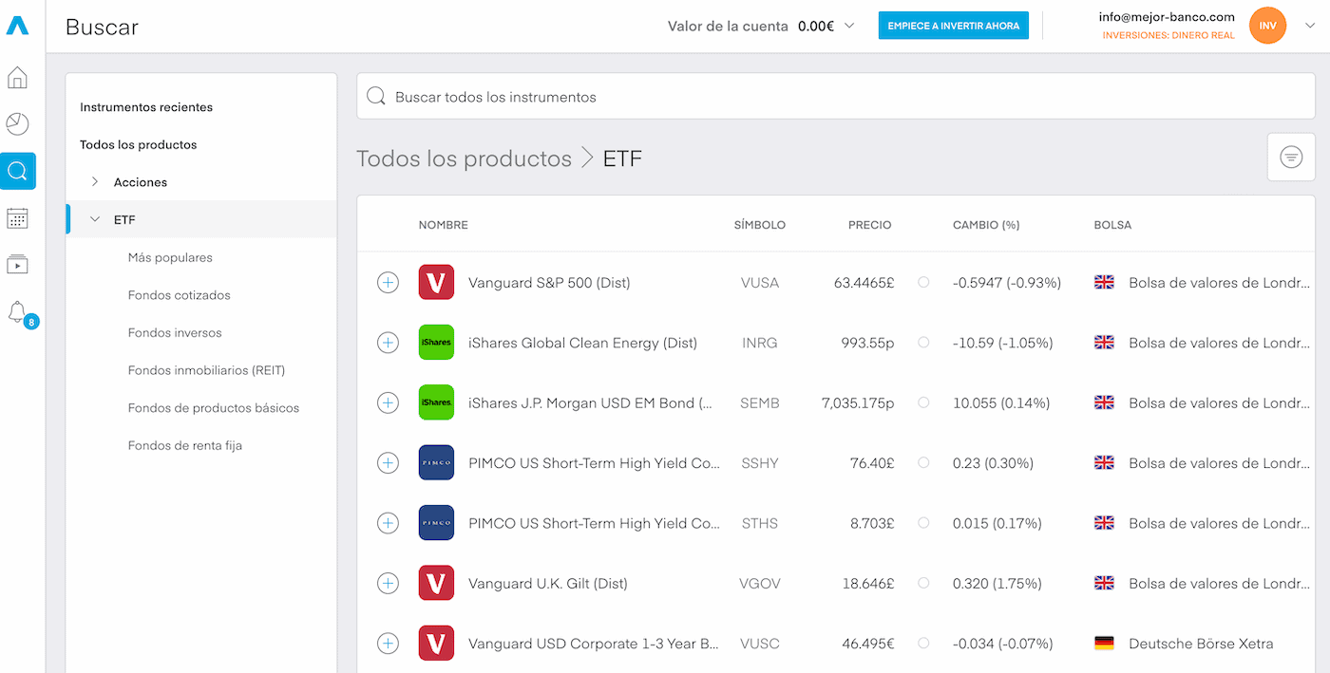Click INVERSIONES: DINERO REAL label
The image size is (1330, 673).
1168,35
